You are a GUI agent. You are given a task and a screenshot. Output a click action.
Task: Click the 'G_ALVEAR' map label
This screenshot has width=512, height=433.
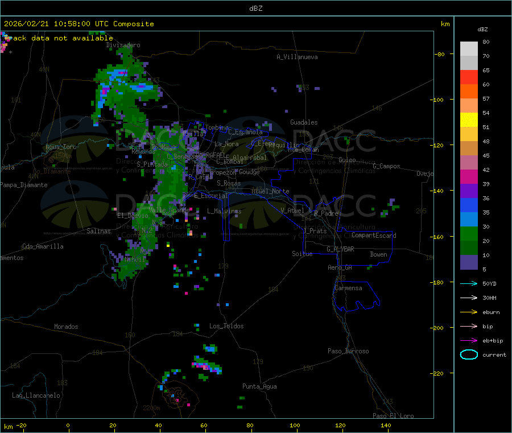pyautogui.click(x=340, y=249)
